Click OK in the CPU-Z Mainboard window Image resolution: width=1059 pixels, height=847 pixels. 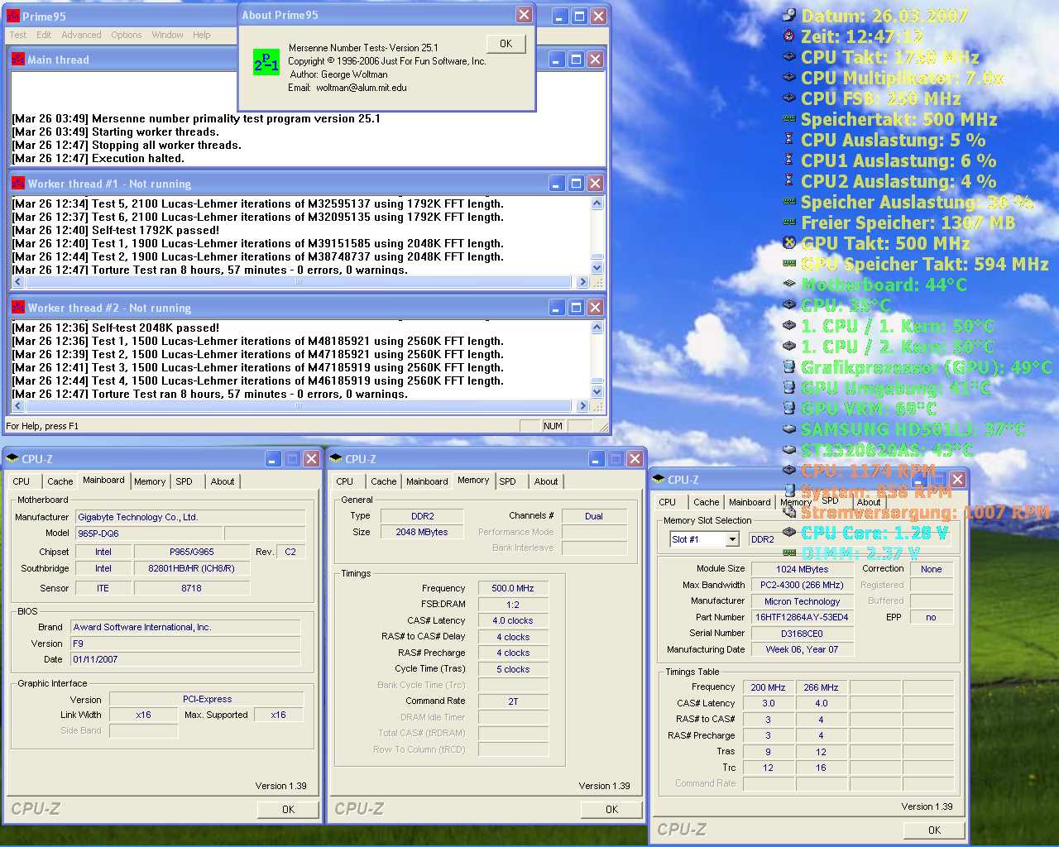point(288,810)
